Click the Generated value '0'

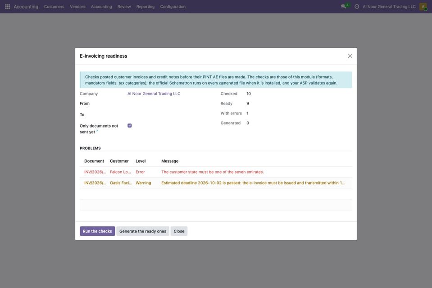click(248, 123)
